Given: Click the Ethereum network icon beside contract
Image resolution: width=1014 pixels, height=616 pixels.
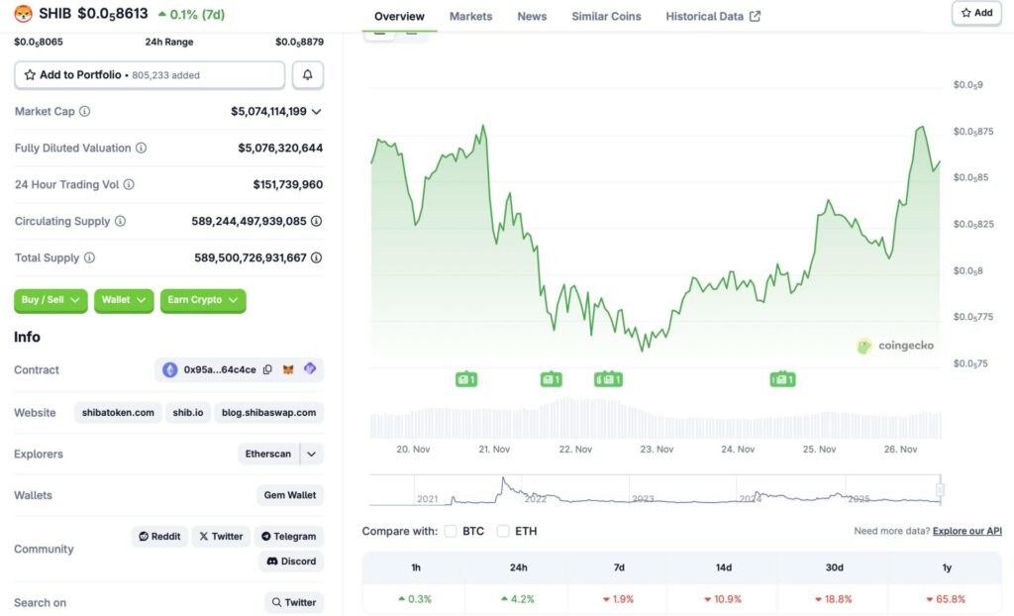Looking at the screenshot, I should click(169, 369).
